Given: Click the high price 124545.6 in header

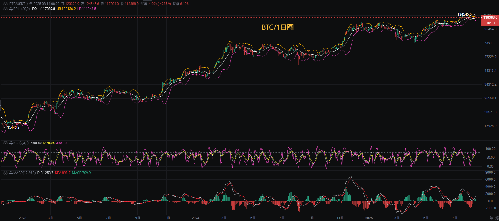Looking at the screenshot, I should point(92,4).
